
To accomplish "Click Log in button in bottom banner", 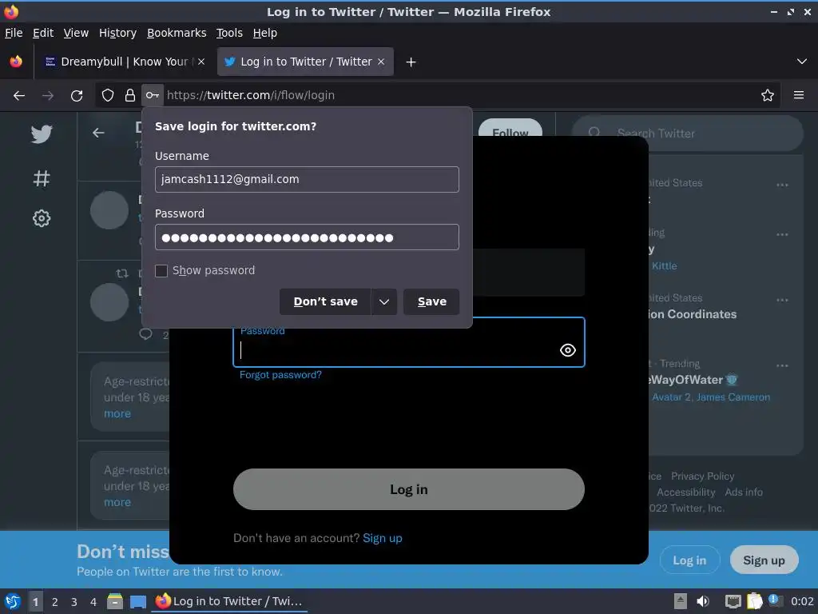I will point(689,560).
